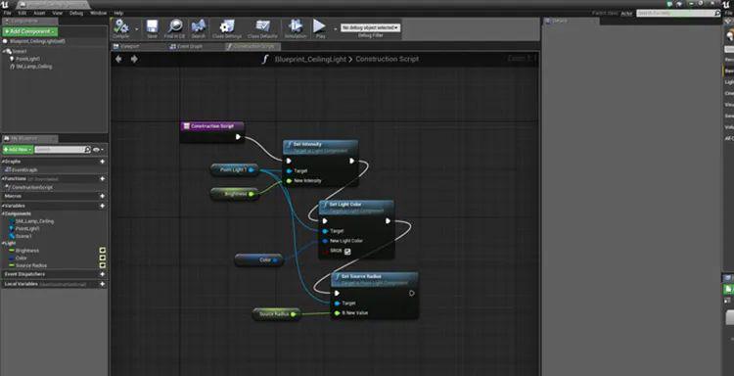Open Class Settings from the toolbar
734x376 pixels.
coord(227,28)
